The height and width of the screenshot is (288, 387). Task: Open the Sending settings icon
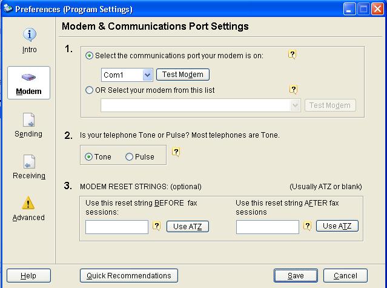click(x=28, y=120)
